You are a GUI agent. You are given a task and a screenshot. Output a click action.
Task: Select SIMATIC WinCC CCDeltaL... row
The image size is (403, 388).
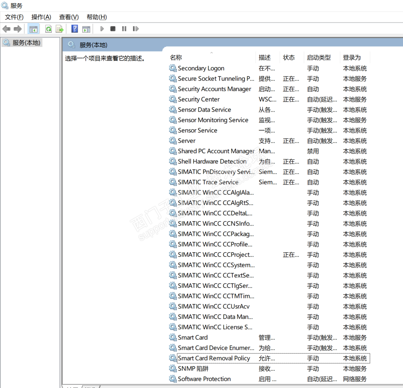269,213
